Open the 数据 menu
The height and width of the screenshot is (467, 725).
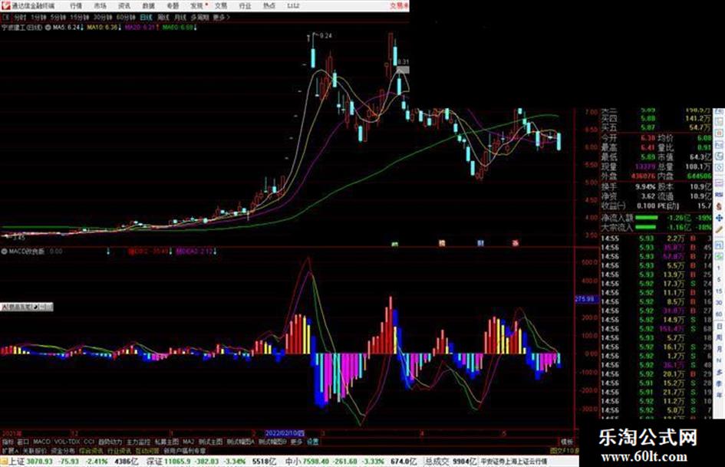(148, 5)
